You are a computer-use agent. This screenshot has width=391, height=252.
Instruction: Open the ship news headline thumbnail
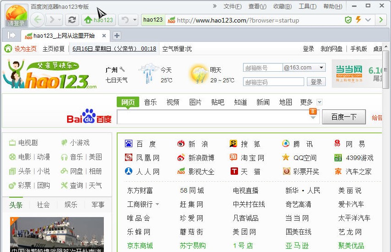(57, 234)
